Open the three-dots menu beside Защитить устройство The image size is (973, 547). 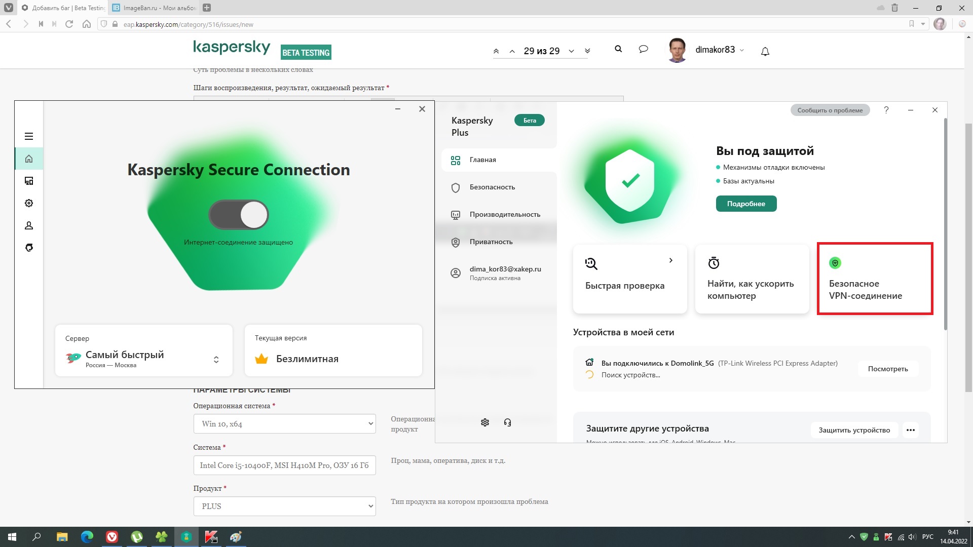[911, 430]
